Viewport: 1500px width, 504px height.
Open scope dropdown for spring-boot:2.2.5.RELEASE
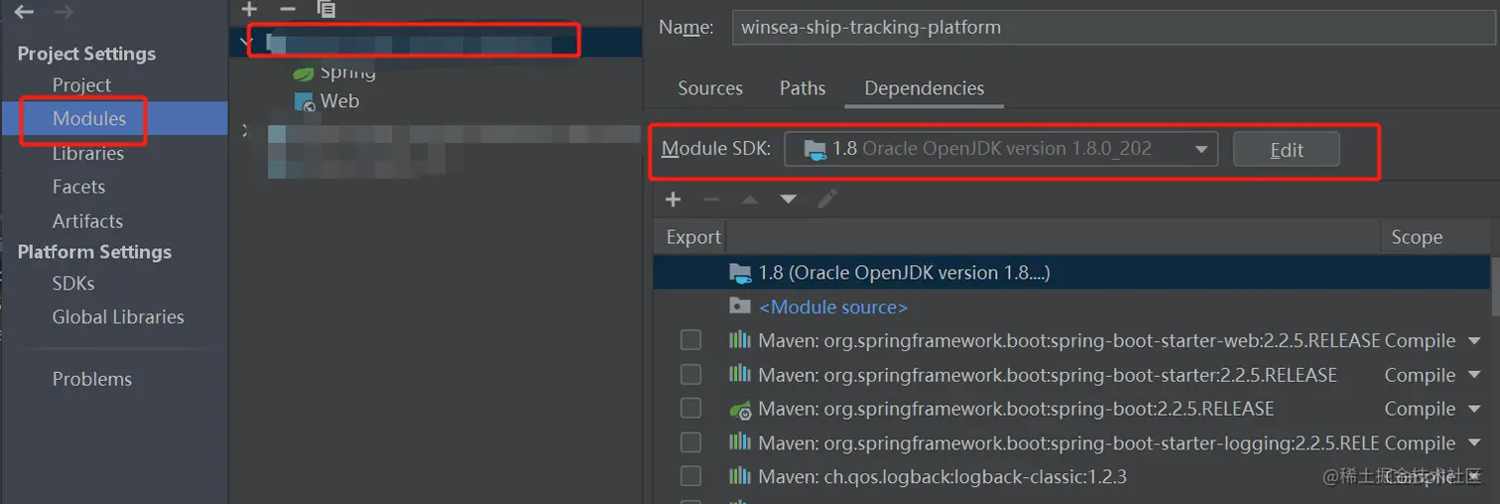pyautogui.click(x=1475, y=409)
